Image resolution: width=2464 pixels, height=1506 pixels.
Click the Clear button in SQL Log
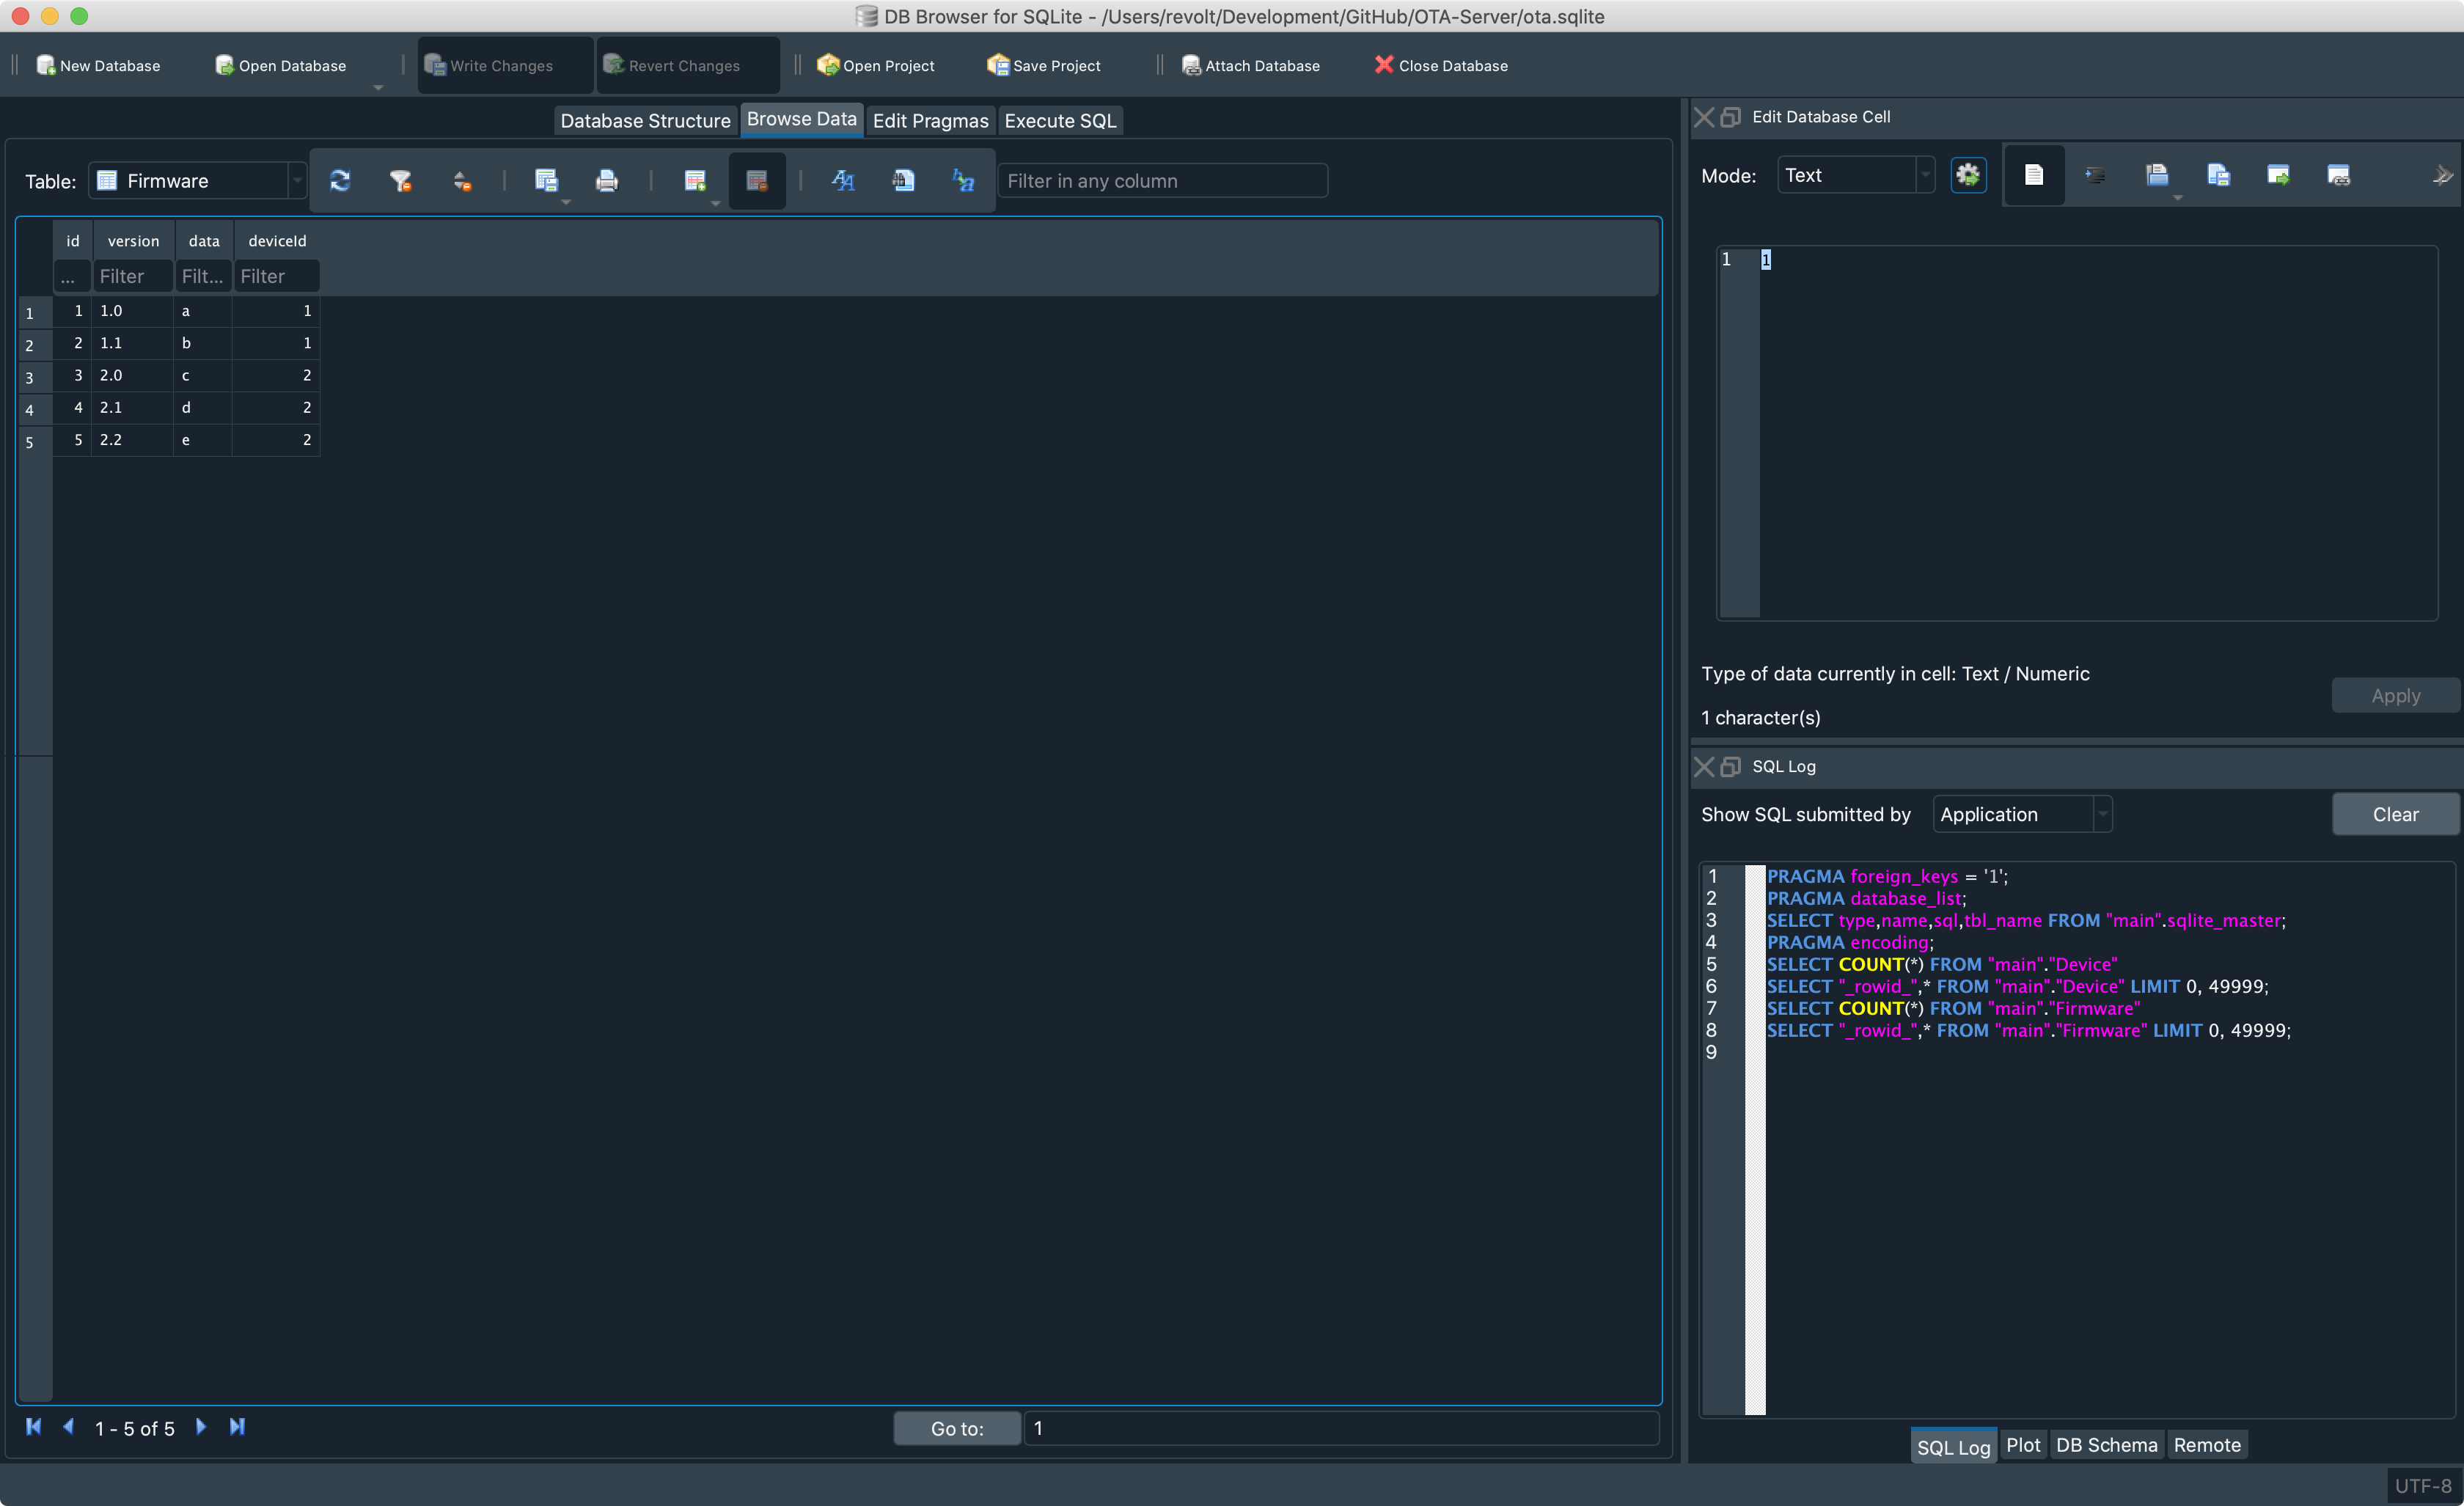point(2394,814)
